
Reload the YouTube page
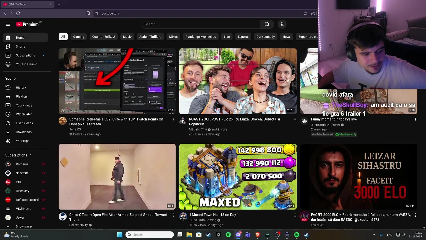click(x=18, y=13)
